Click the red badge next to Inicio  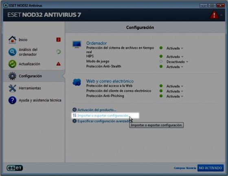click(59, 40)
